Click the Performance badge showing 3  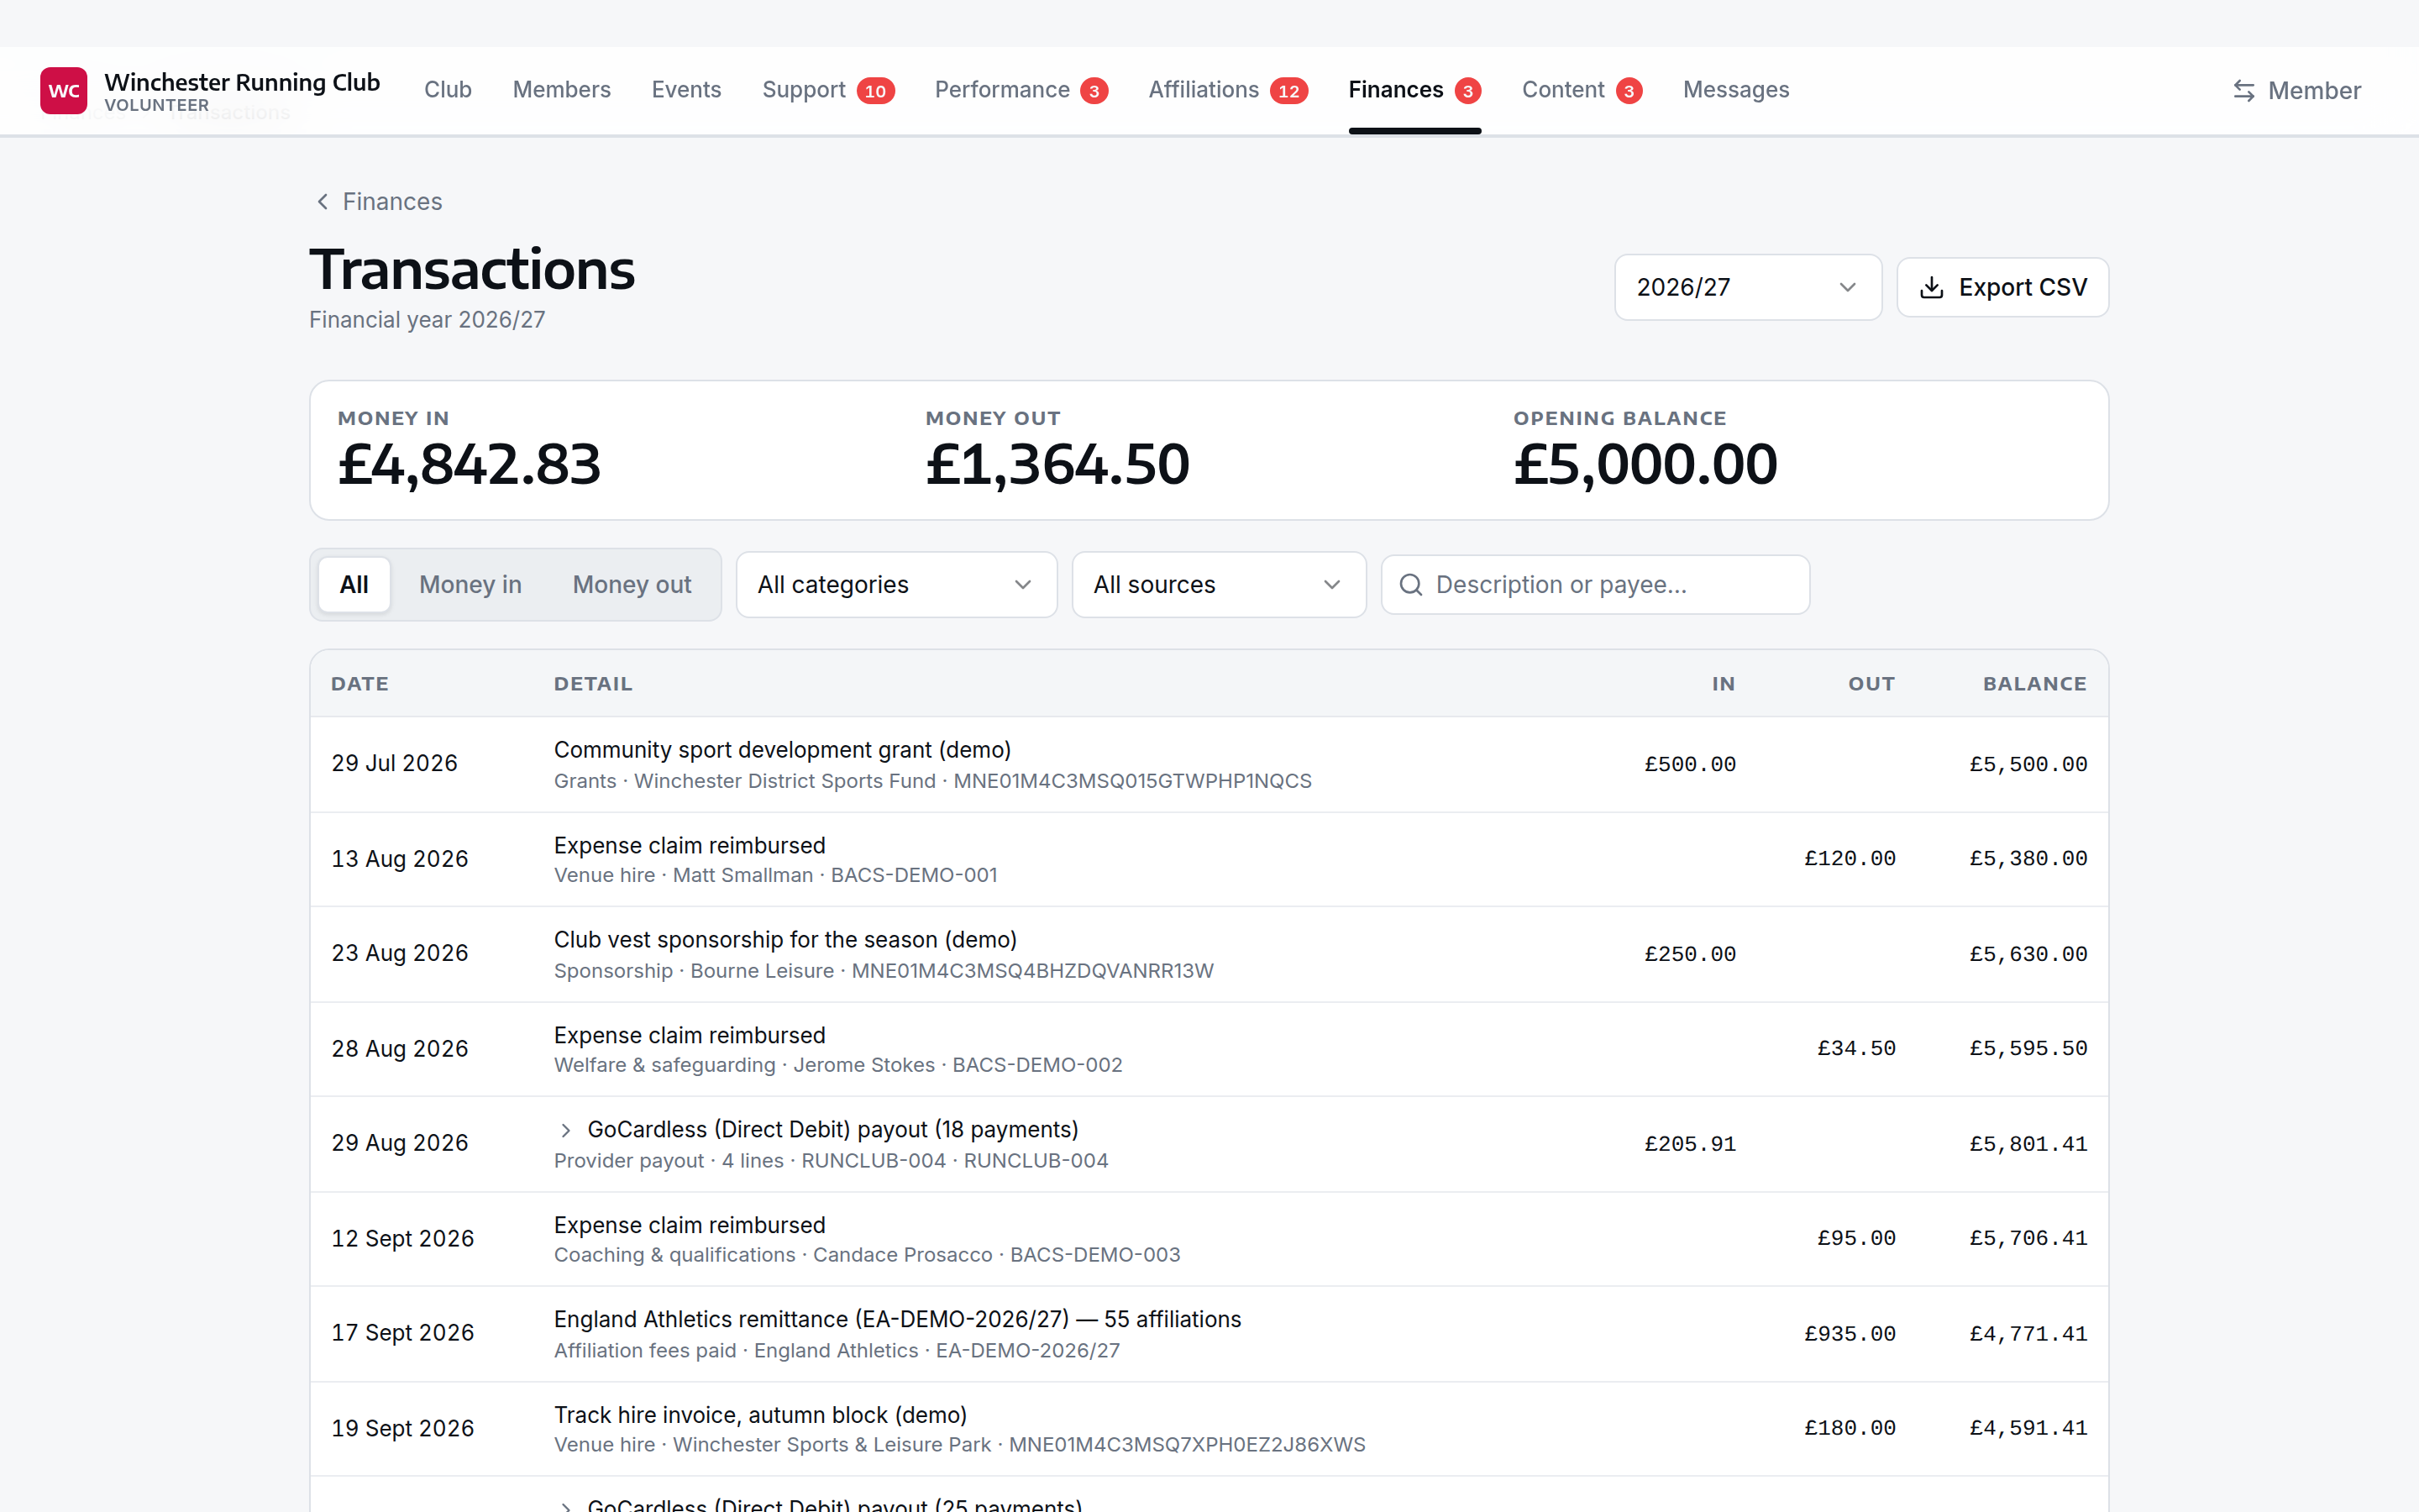pyautogui.click(x=1094, y=91)
